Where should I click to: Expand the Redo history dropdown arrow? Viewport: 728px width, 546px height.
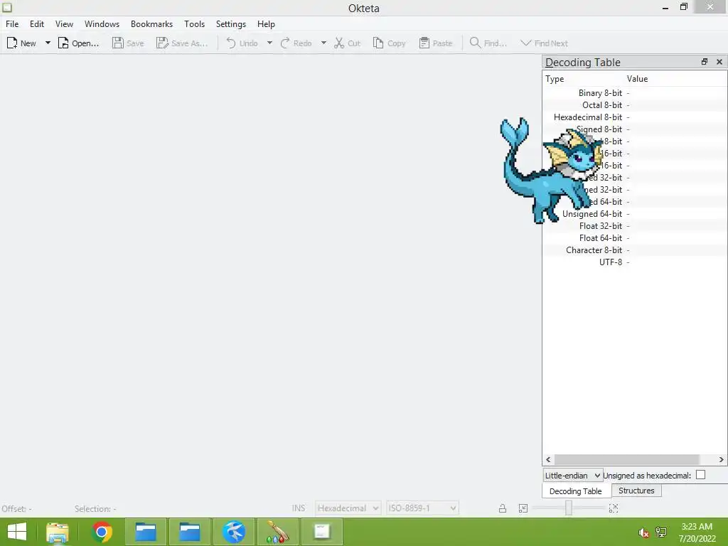click(x=323, y=43)
